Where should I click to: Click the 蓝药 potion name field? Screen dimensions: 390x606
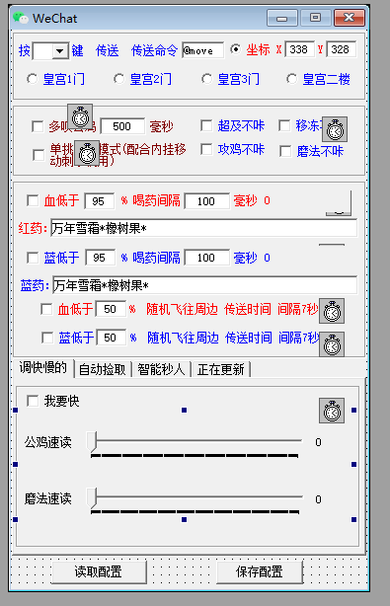tap(204, 285)
